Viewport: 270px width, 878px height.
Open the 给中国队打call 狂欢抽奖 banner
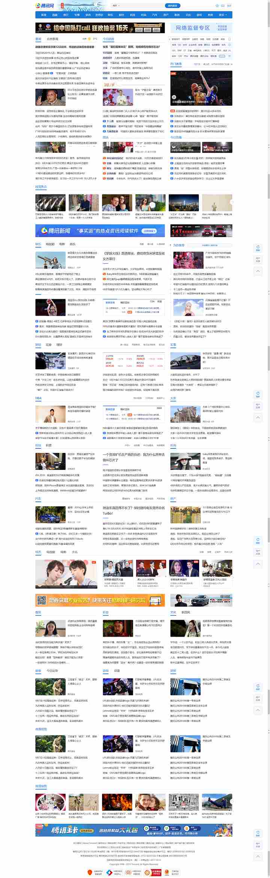coord(100,28)
